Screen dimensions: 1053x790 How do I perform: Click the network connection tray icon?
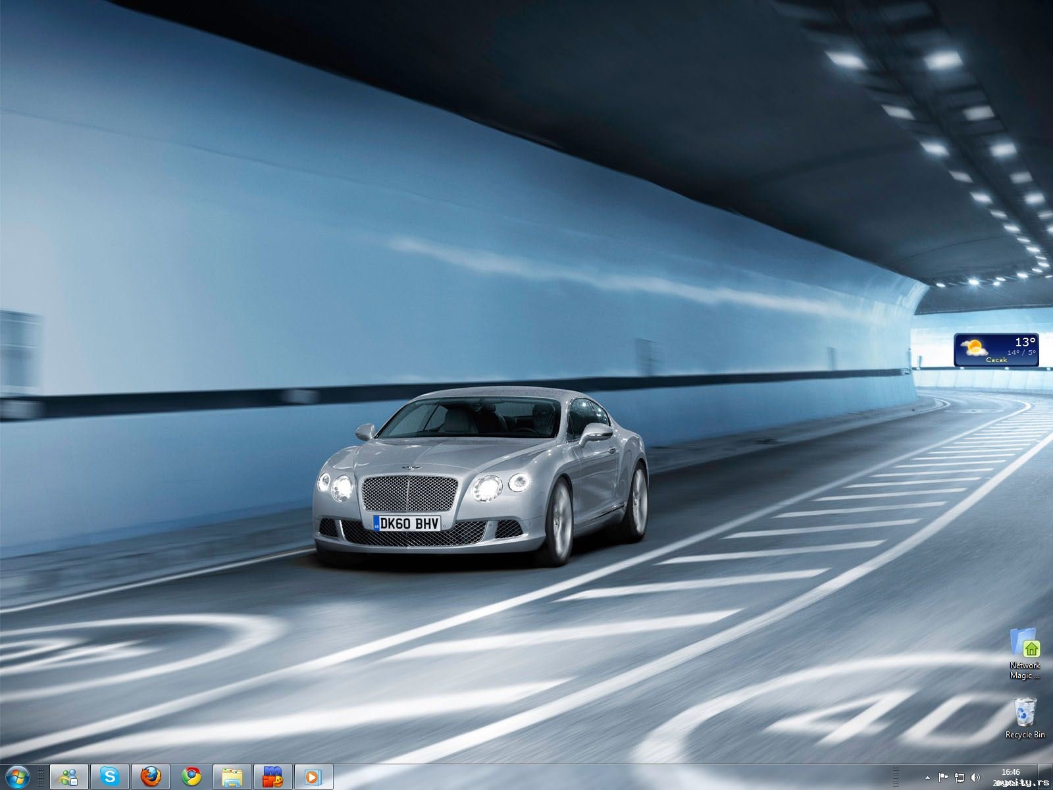960,777
